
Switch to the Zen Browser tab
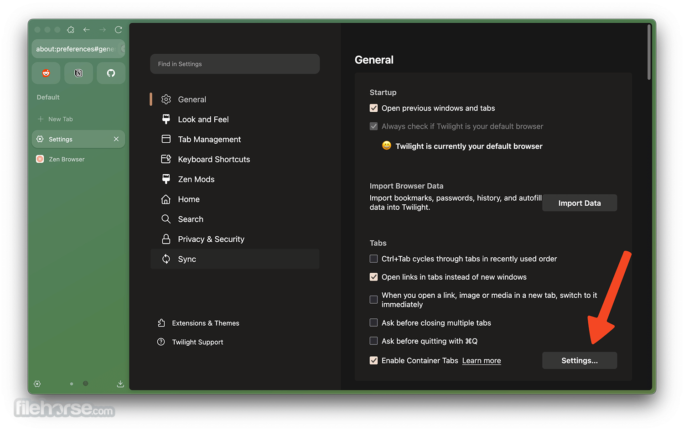tap(78, 159)
